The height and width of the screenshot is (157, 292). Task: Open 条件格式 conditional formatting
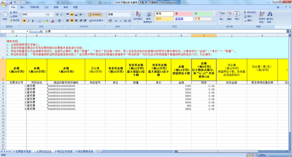pyautogui.click(x=138, y=17)
